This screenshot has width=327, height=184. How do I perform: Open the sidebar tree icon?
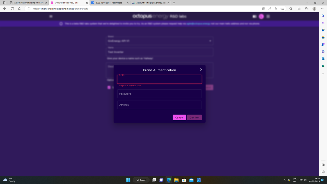[x=323, y=66]
